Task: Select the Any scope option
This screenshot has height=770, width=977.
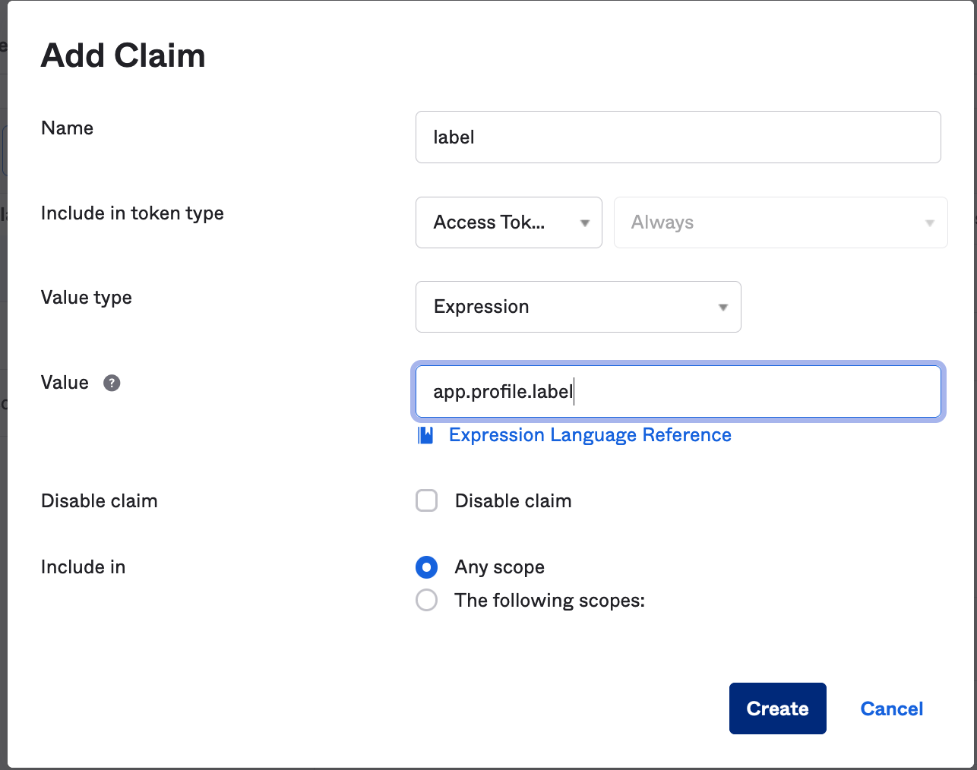Action: click(426, 566)
